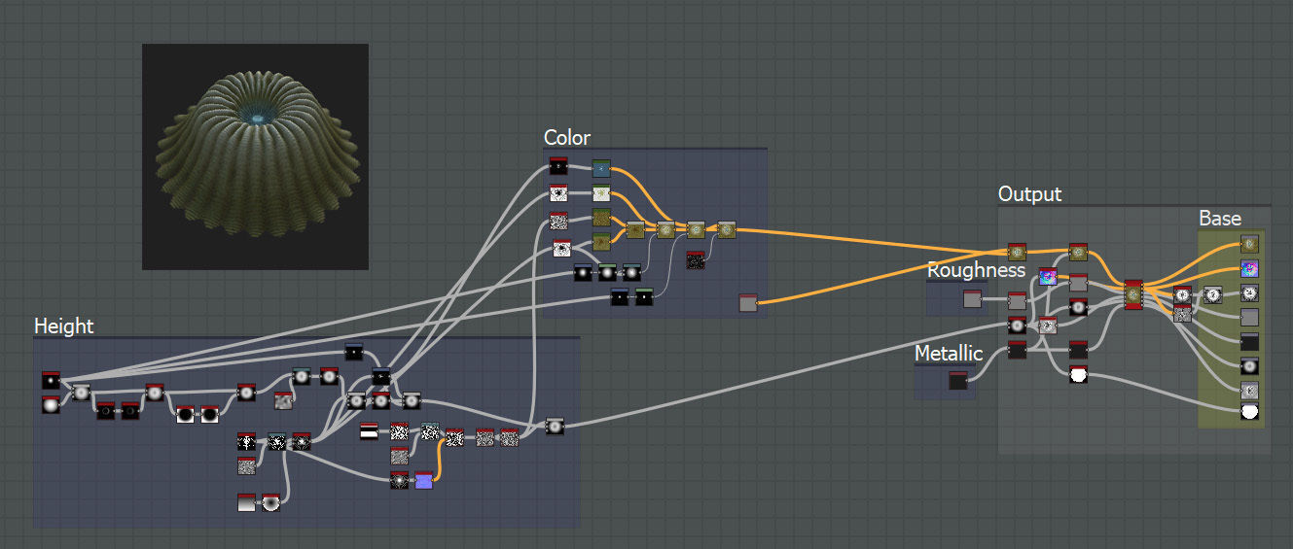Select the first olive blend node in Color chain
The height and width of the screenshot is (549, 1293).
635,230
